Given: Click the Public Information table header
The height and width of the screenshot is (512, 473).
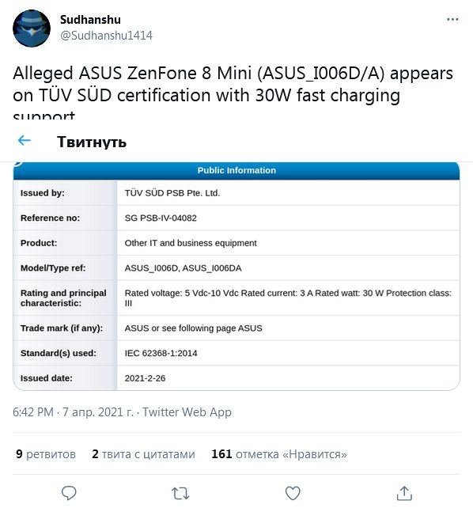Looking at the screenshot, I should tap(236, 170).
